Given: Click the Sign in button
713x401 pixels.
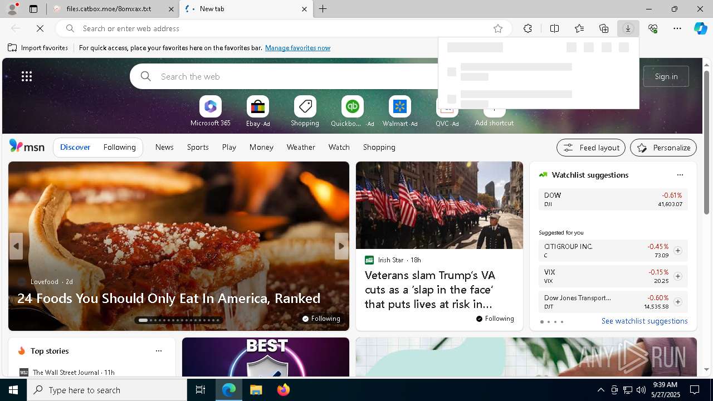Looking at the screenshot, I should [x=666, y=76].
